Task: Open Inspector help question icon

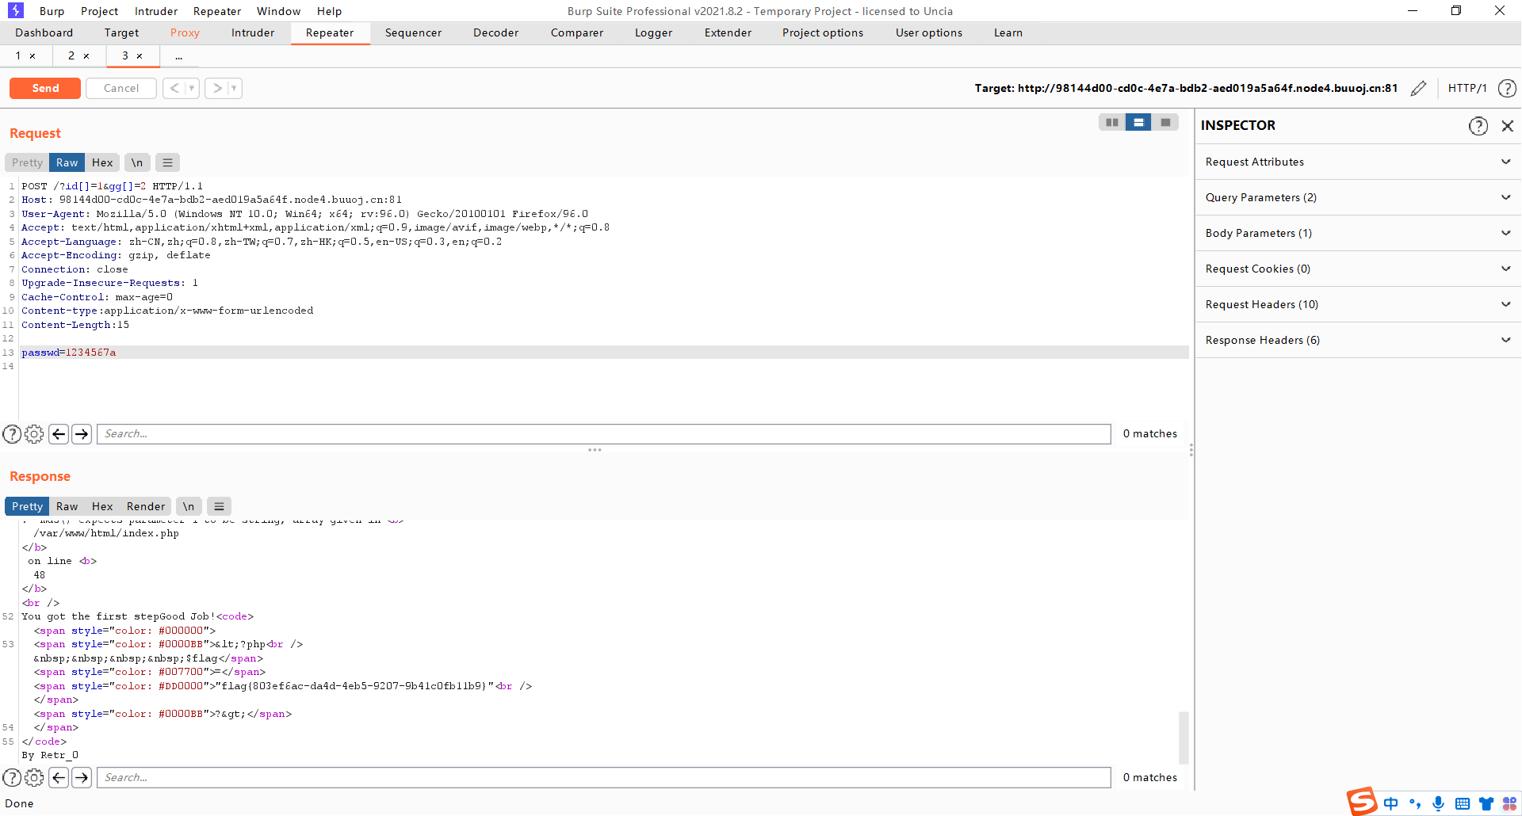Action: (1478, 125)
